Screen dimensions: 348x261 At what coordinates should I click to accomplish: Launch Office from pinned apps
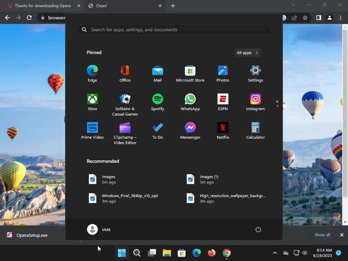[125, 74]
